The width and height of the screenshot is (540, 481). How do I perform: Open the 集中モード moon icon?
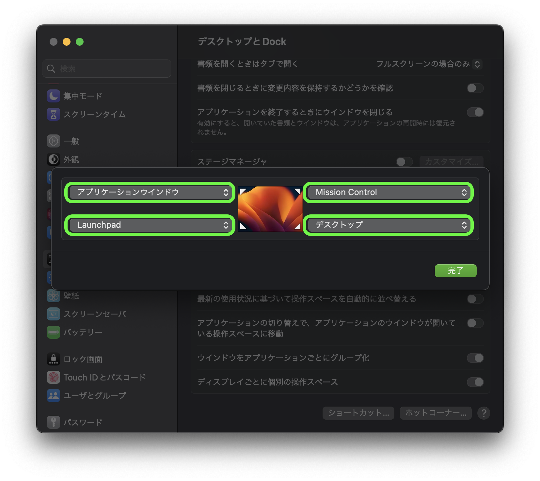(x=54, y=96)
